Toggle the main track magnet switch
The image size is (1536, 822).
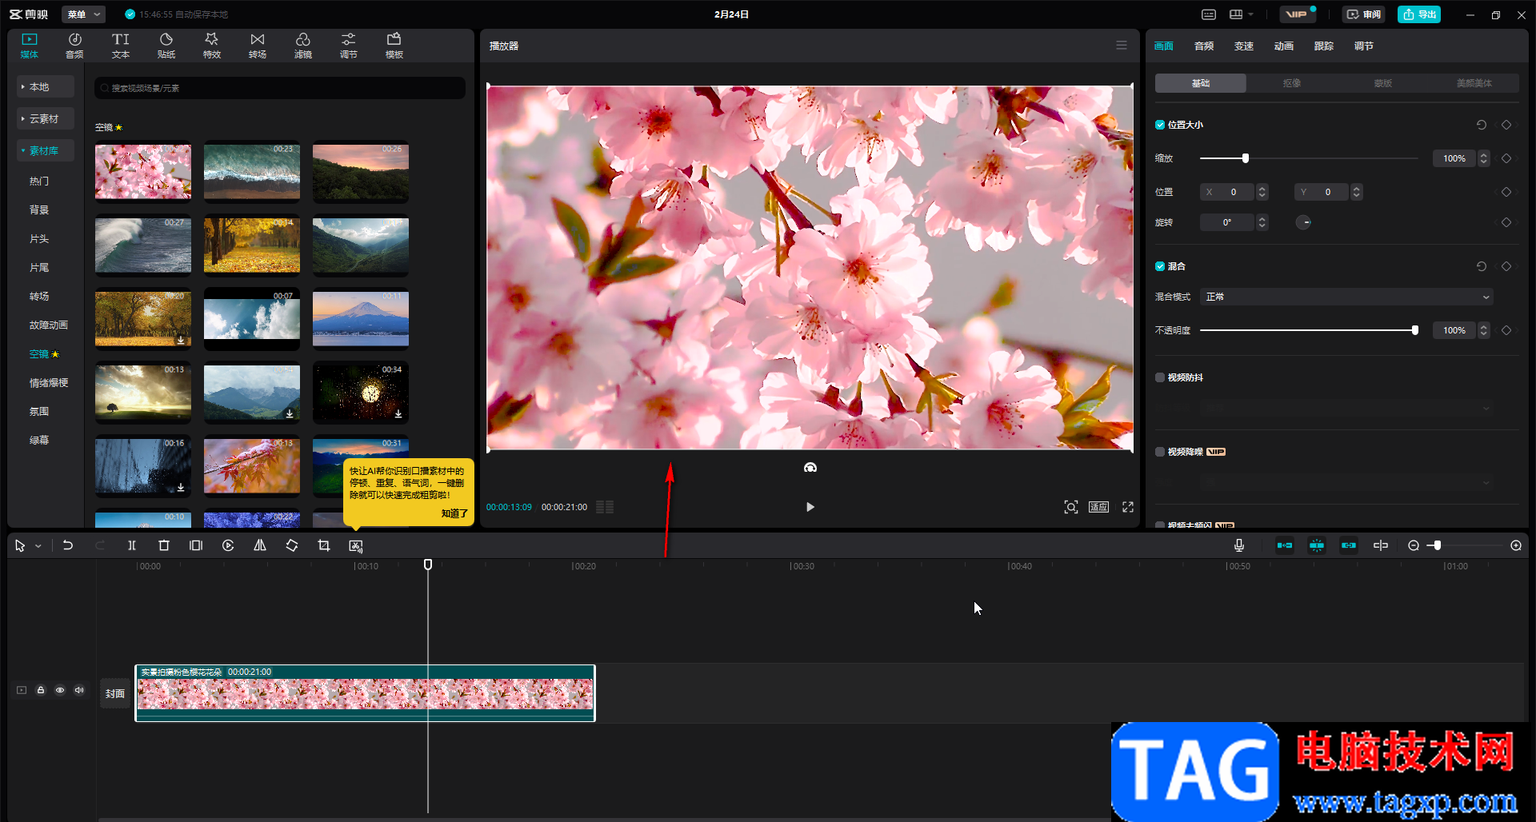(1285, 545)
